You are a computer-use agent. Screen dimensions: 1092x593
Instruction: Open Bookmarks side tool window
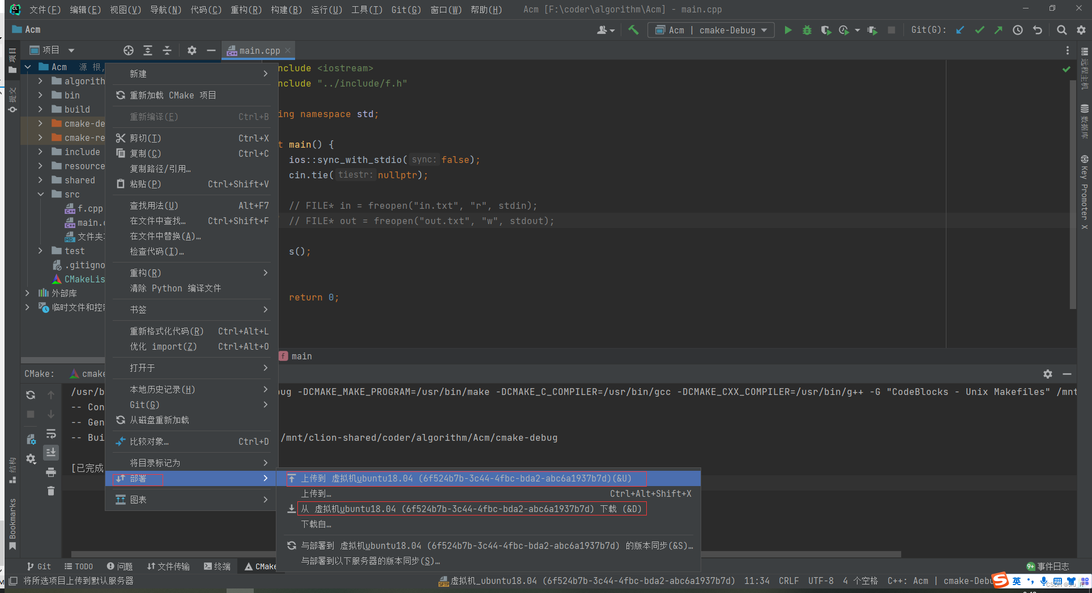[x=12, y=524]
